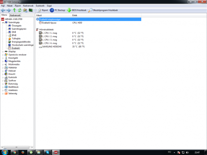Select the AIDA64 v5.60.3700 root node
This screenshot has width=207, height=155.
12,19
